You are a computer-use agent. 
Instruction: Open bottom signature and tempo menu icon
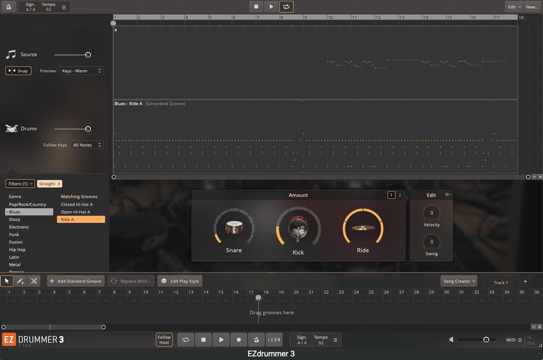coord(335,340)
